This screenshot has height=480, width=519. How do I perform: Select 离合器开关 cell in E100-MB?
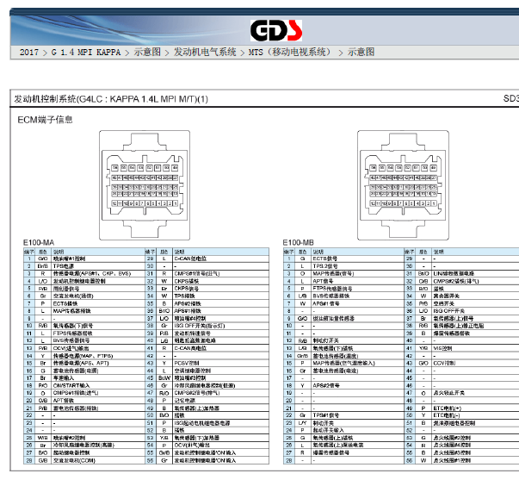point(475,296)
